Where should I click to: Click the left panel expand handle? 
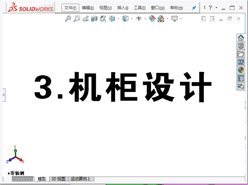tap(3, 94)
